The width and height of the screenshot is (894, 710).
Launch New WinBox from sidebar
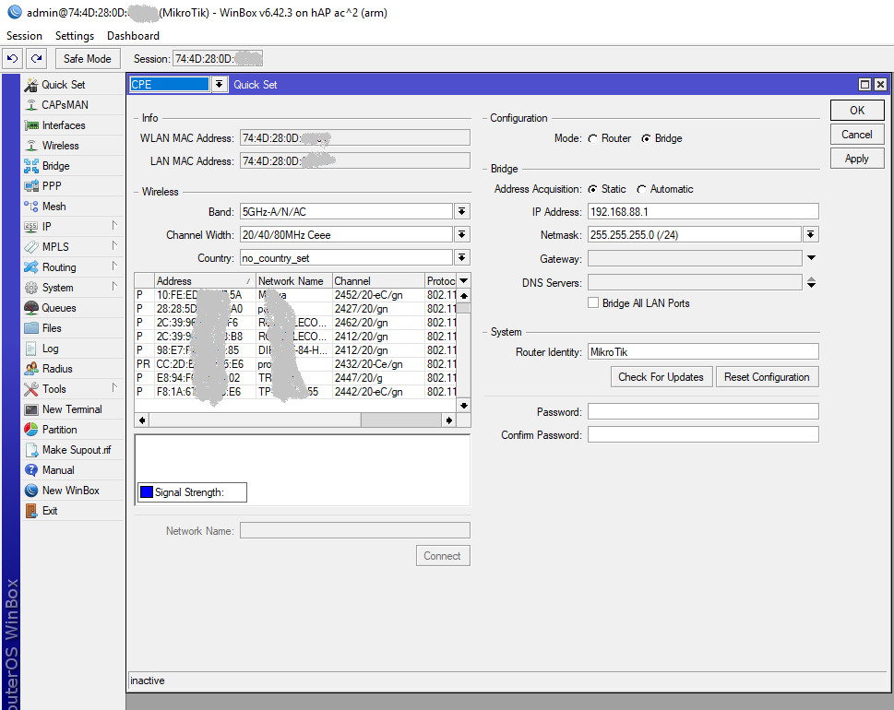[x=71, y=490]
